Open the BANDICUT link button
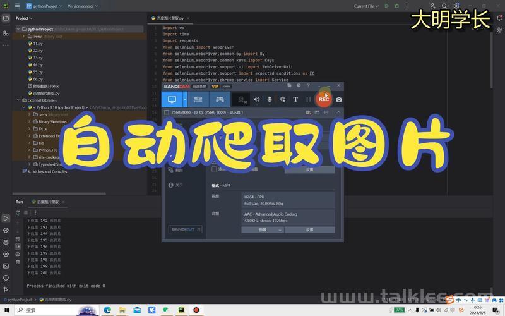Image resolution: width=505 pixels, height=316 pixels. coord(185,229)
